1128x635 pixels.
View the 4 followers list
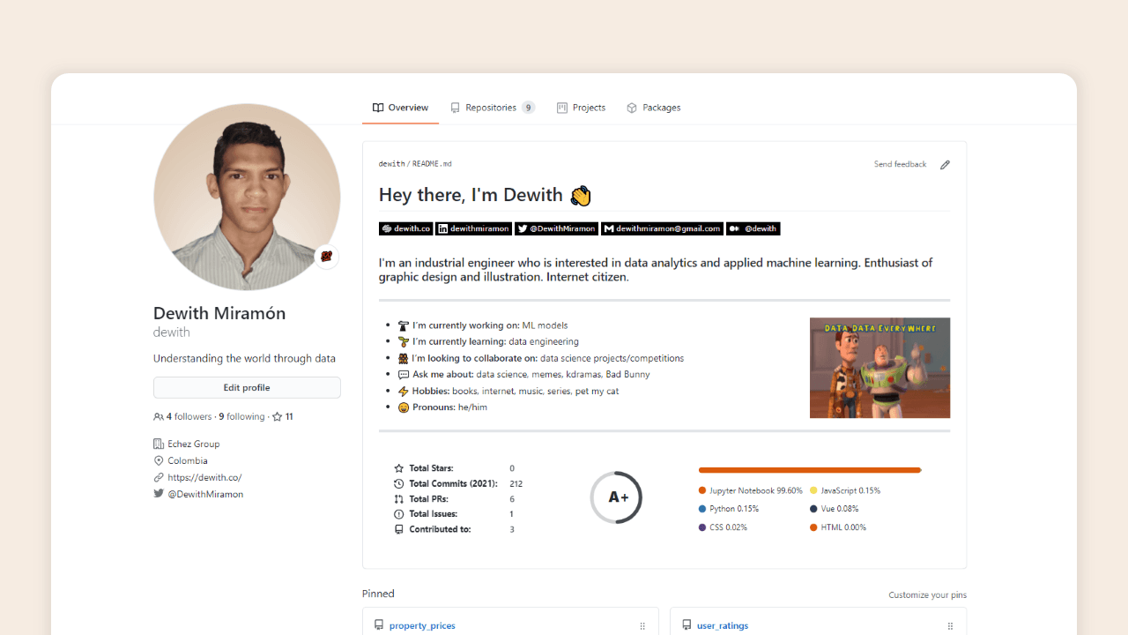point(183,416)
